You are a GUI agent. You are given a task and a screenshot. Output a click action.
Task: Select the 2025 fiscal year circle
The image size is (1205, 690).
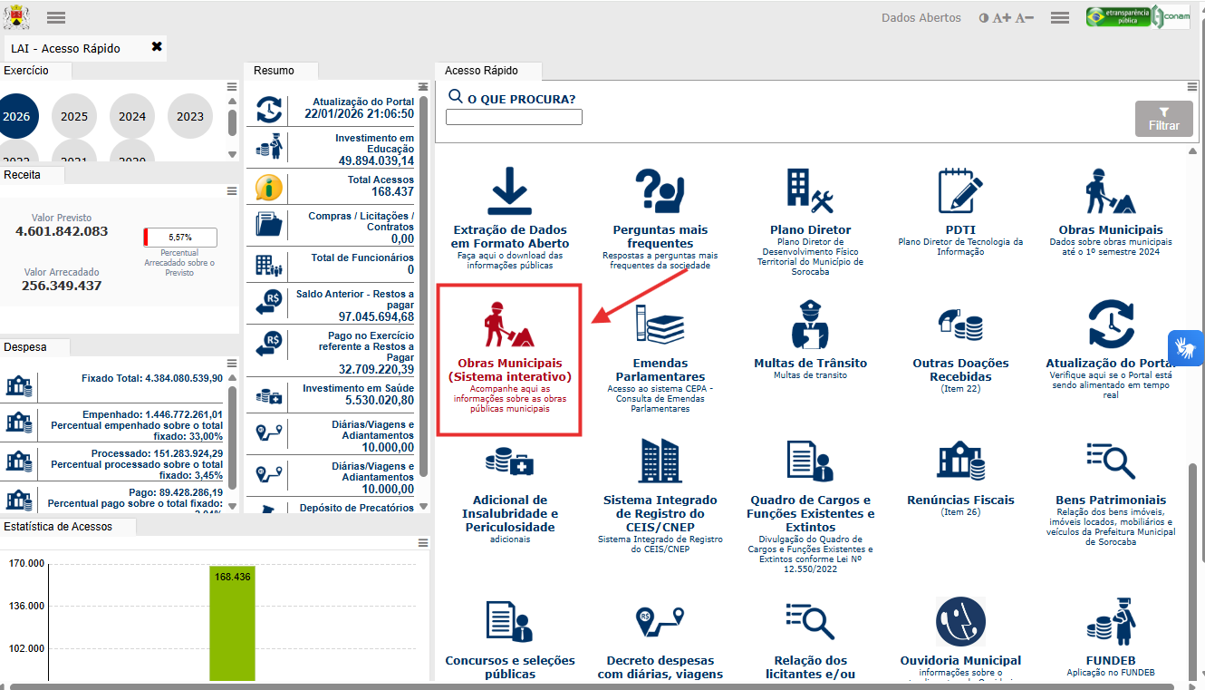point(74,116)
